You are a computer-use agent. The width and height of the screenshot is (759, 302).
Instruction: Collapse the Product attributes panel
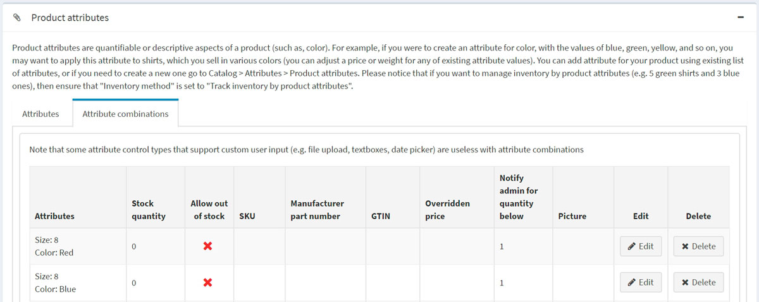pos(740,18)
